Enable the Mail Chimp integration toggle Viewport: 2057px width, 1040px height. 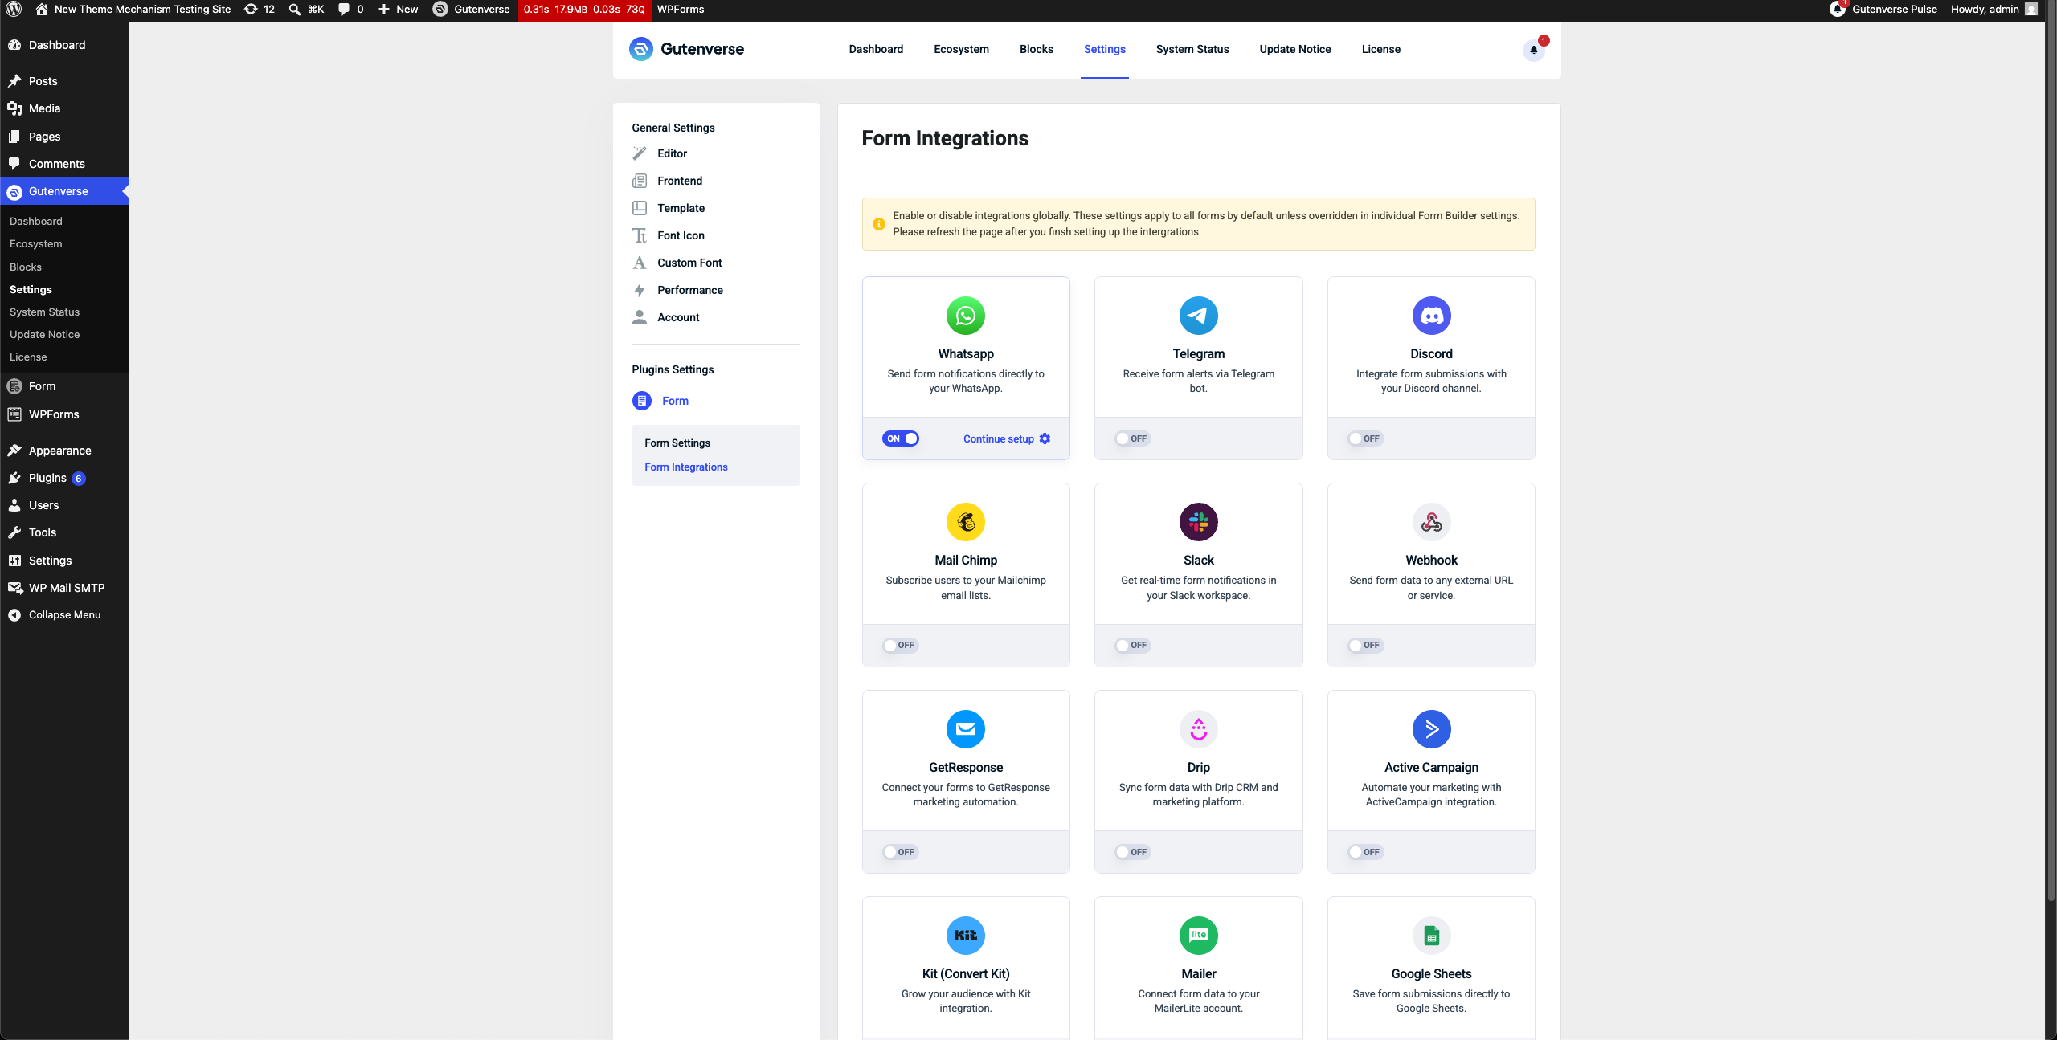tap(900, 645)
